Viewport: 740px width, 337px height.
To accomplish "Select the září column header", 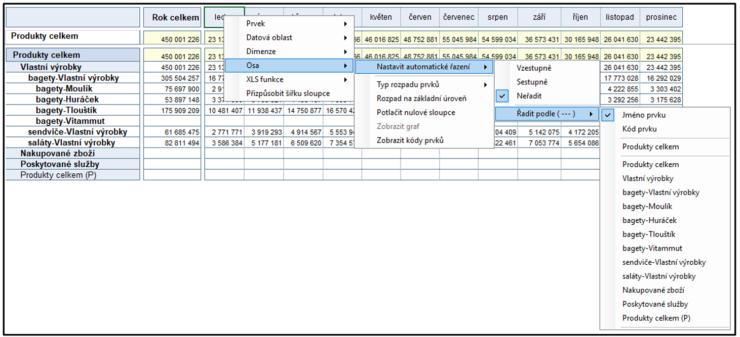I will (539, 17).
